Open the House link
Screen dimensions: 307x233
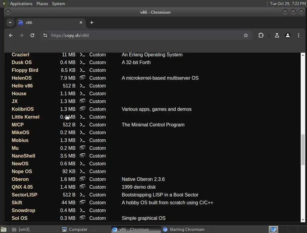(x=19, y=93)
